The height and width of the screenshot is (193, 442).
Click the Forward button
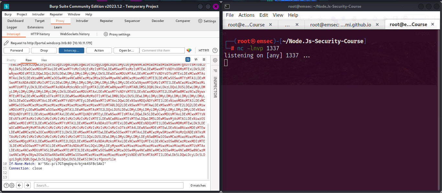pos(17,51)
